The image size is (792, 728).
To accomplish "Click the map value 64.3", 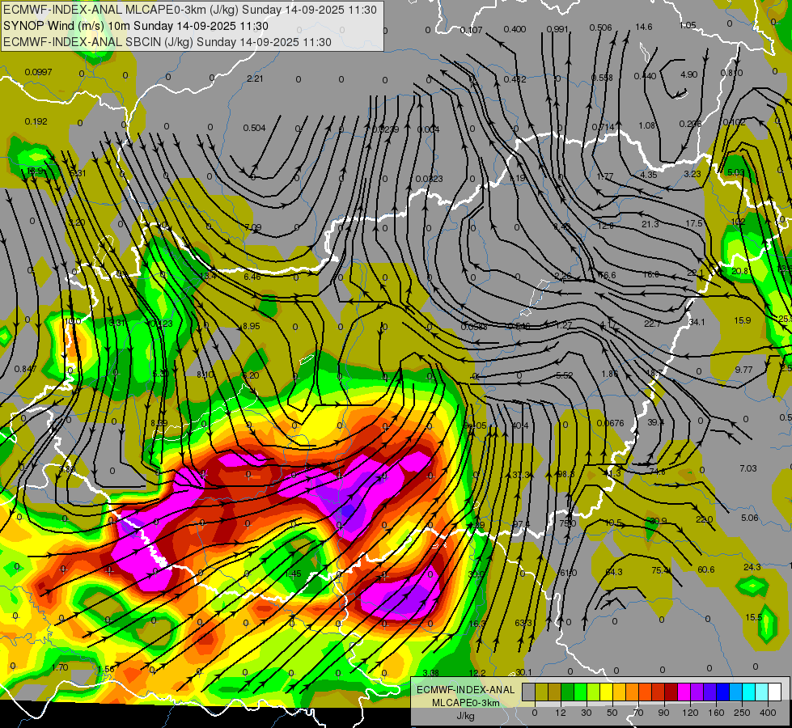I will (614, 573).
